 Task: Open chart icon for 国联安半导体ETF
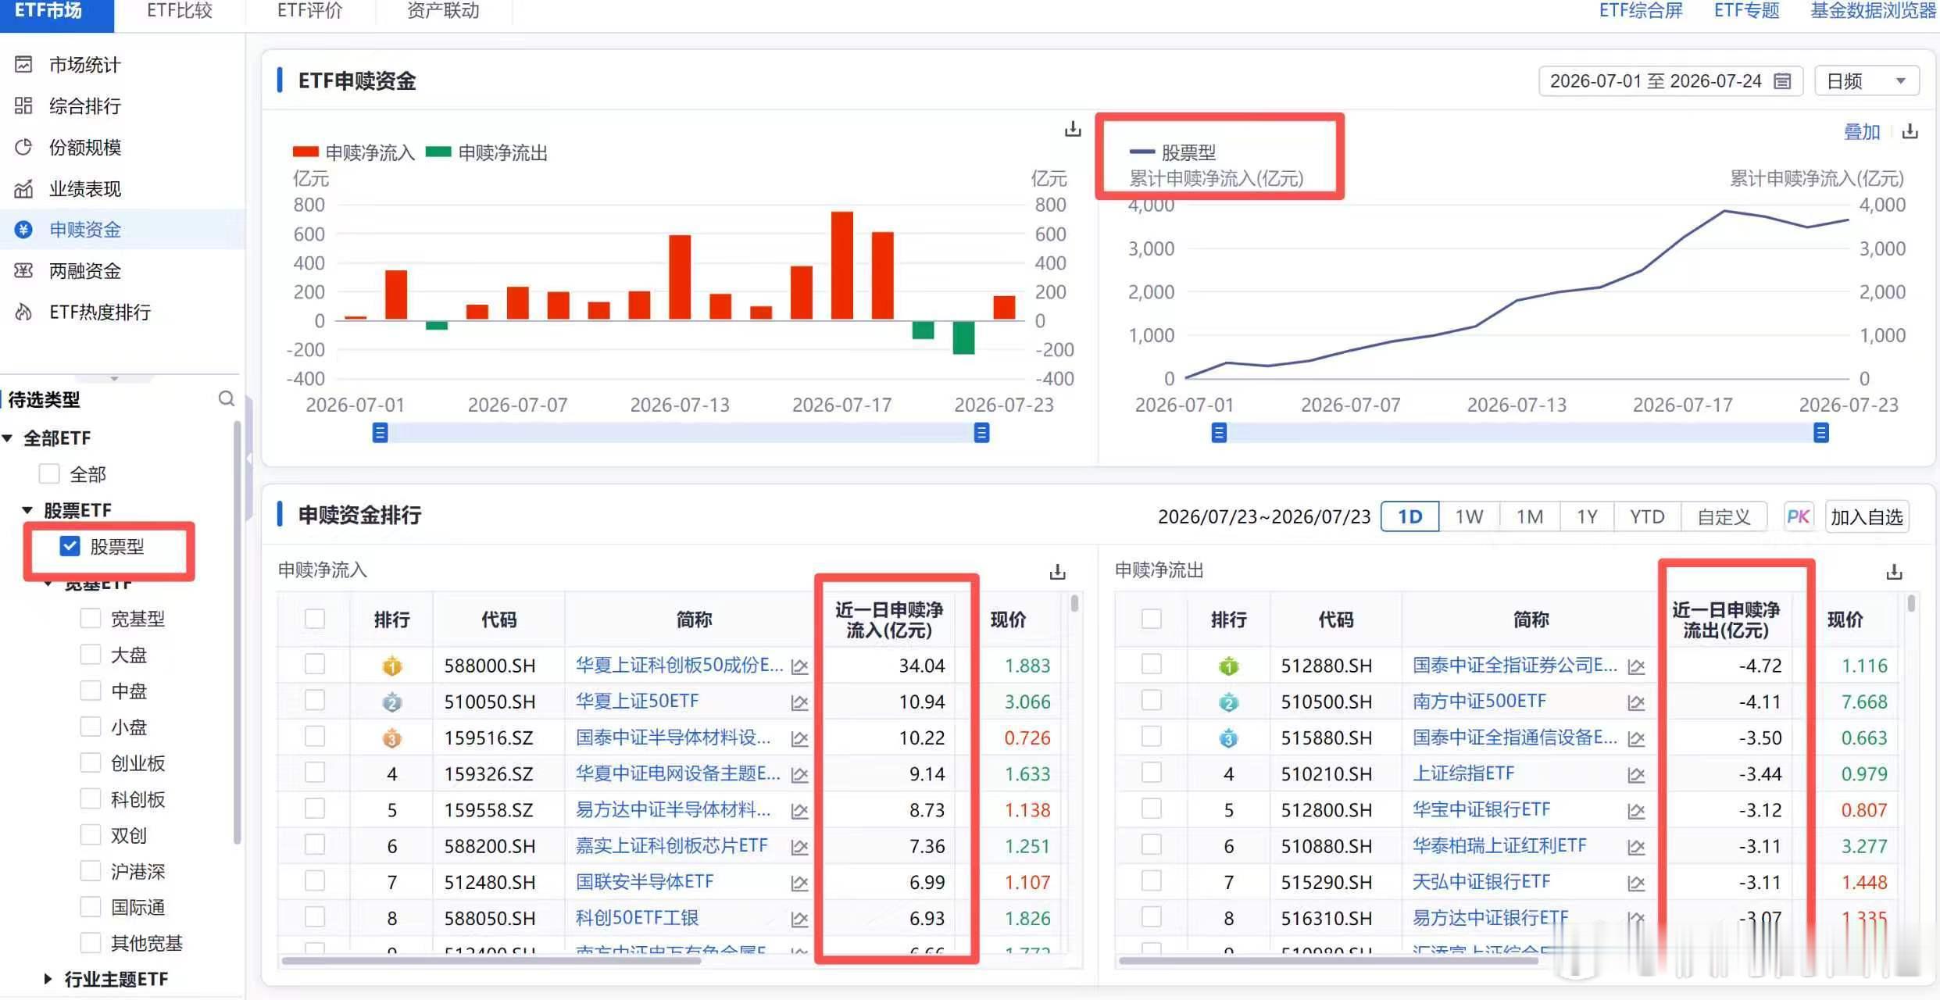(799, 883)
